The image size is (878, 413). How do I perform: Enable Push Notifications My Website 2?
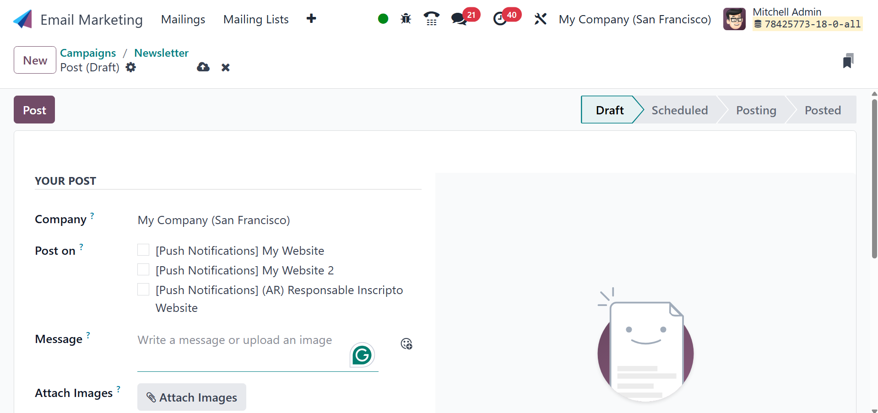pyautogui.click(x=143, y=269)
